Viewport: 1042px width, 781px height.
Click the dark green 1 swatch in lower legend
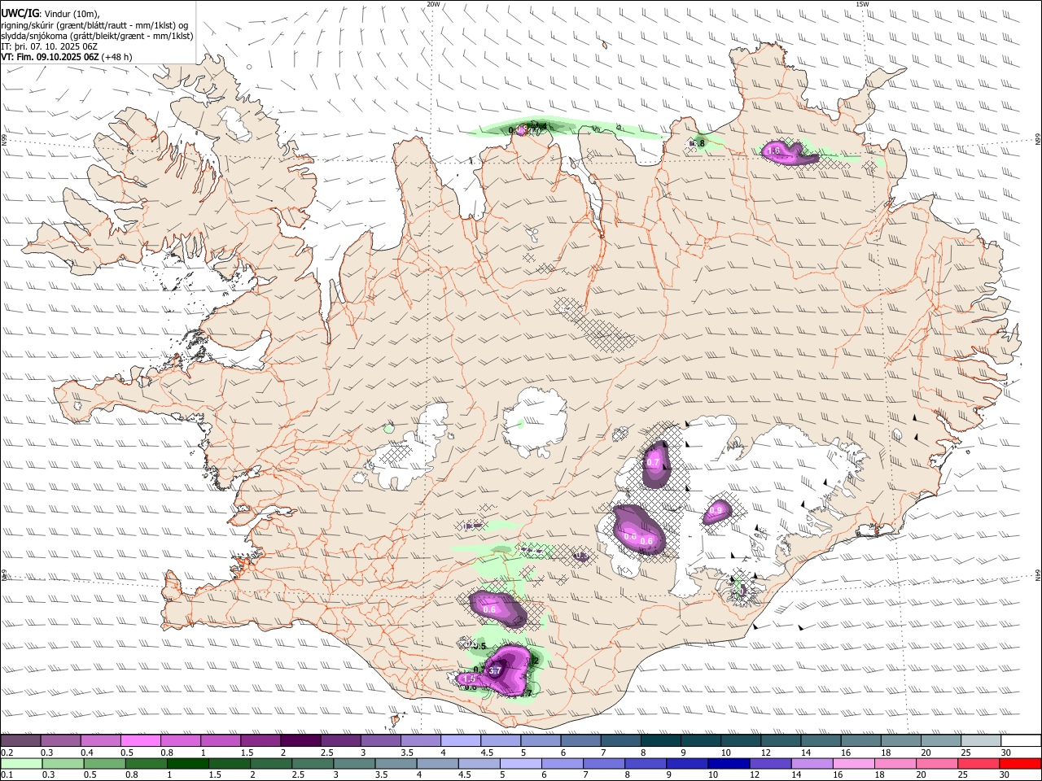point(187,764)
